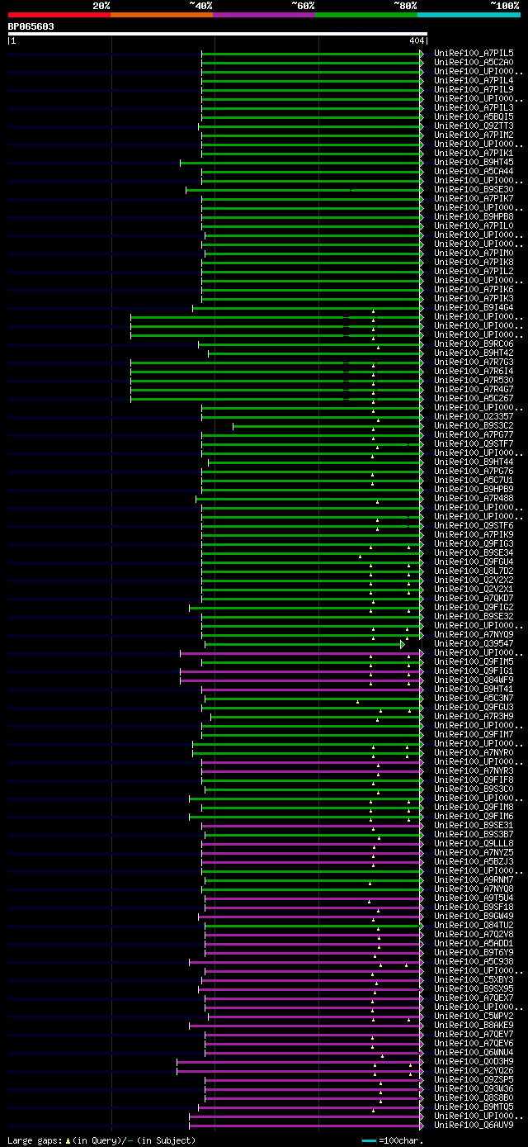Click the UniRef100_A7PIM0 label

click(474, 253)
